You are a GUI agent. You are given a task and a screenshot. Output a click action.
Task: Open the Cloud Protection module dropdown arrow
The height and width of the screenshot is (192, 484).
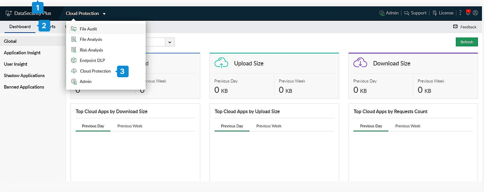point(104,14)
